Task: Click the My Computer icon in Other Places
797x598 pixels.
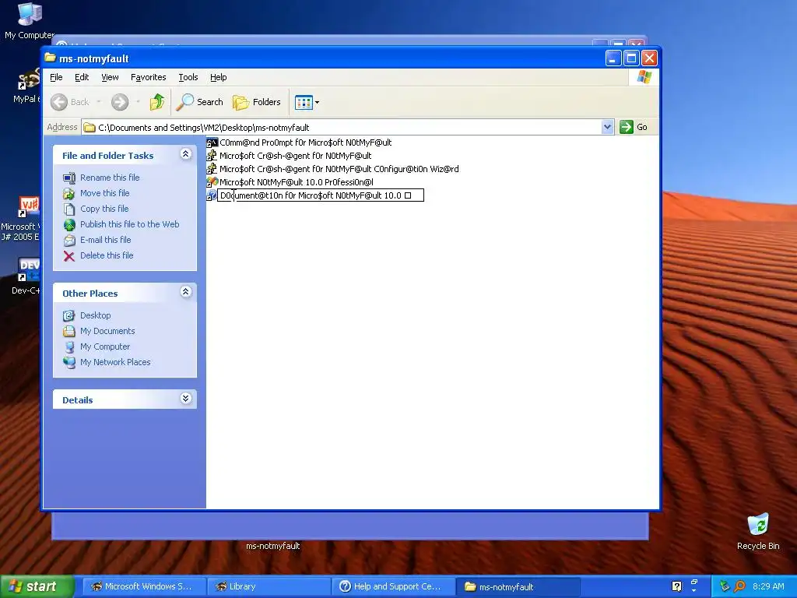Action: pos(69,346)
